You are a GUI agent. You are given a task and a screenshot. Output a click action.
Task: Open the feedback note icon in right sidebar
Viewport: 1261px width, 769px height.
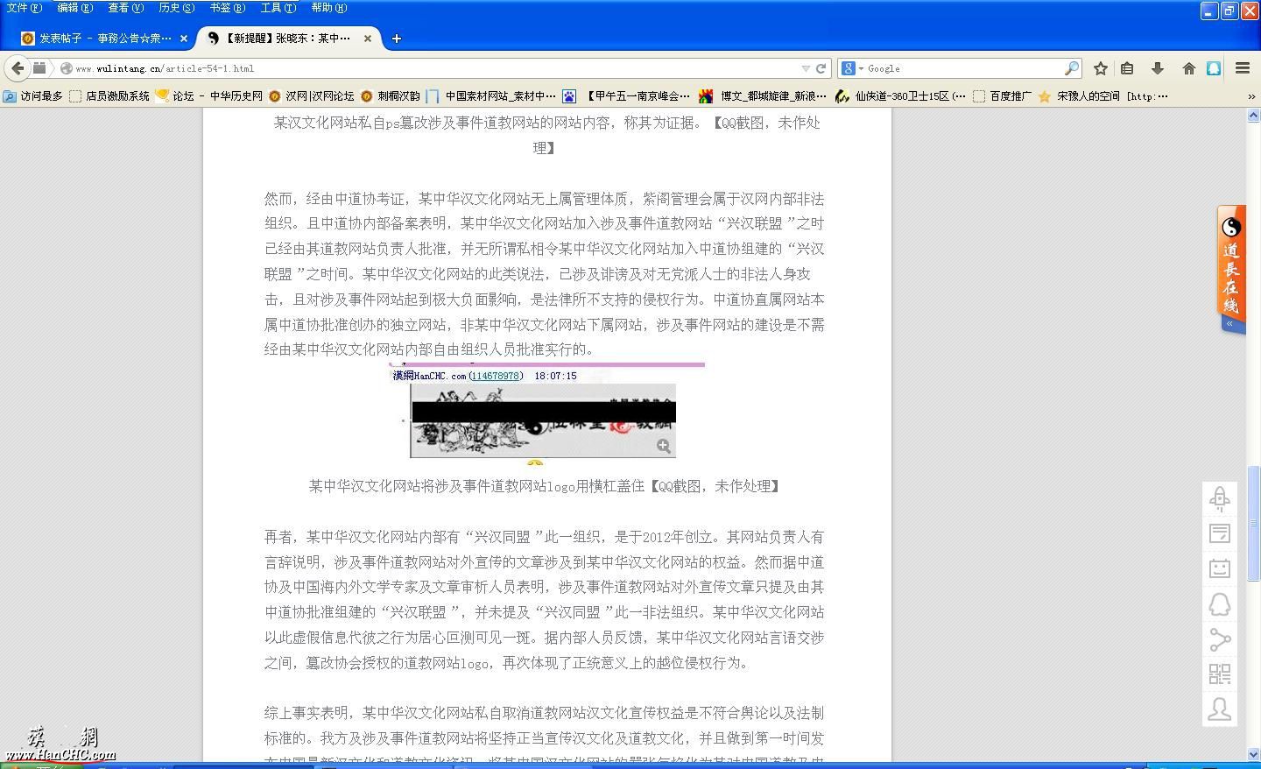click(1220, 533)
